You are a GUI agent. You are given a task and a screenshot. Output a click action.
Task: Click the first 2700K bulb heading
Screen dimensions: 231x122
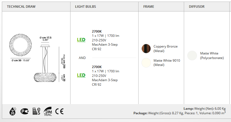[x=97, y=32]
